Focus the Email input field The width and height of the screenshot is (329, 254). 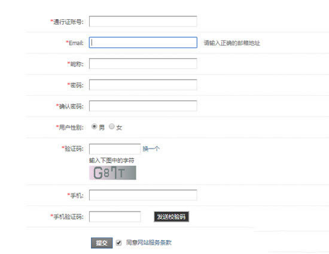(x=143, y=43)
